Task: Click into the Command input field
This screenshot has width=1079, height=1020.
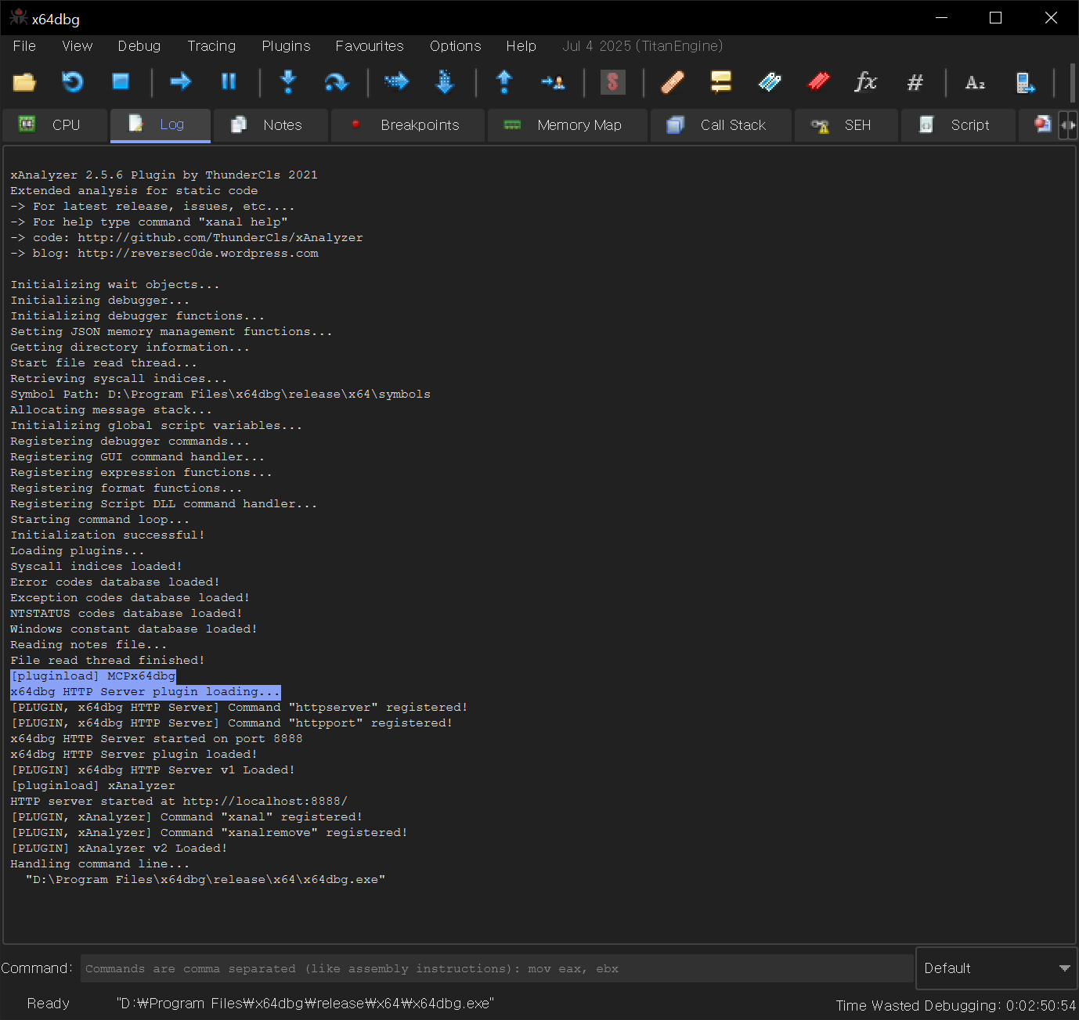Action: click(x=497, y=968)
